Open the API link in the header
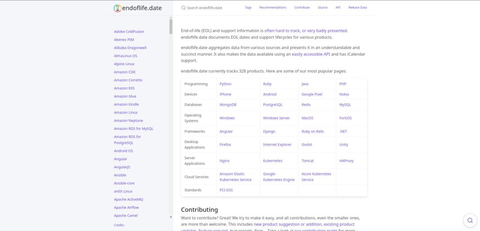 click(x=338, y=8)
